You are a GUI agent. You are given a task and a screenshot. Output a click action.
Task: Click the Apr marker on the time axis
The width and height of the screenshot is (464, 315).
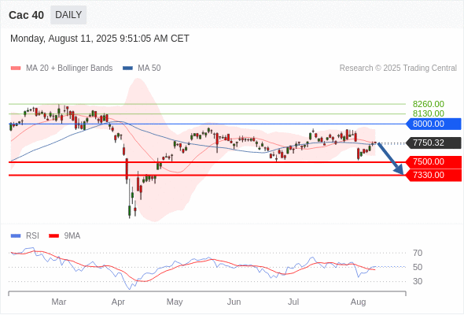point(118,302)
